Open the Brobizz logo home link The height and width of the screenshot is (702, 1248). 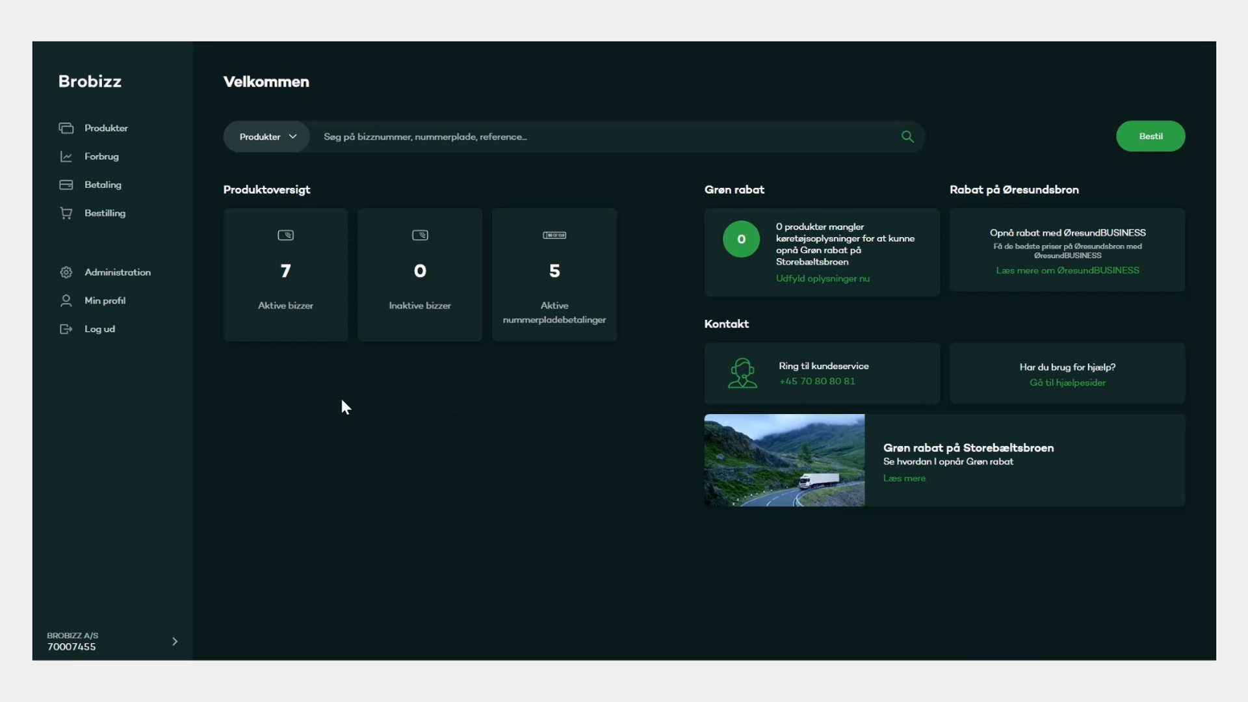coord(90,81)
